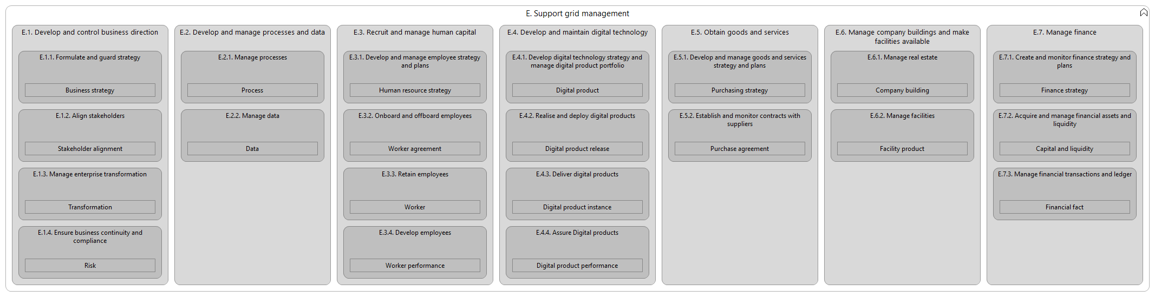Click the Digital product release box

click(577, 149)
